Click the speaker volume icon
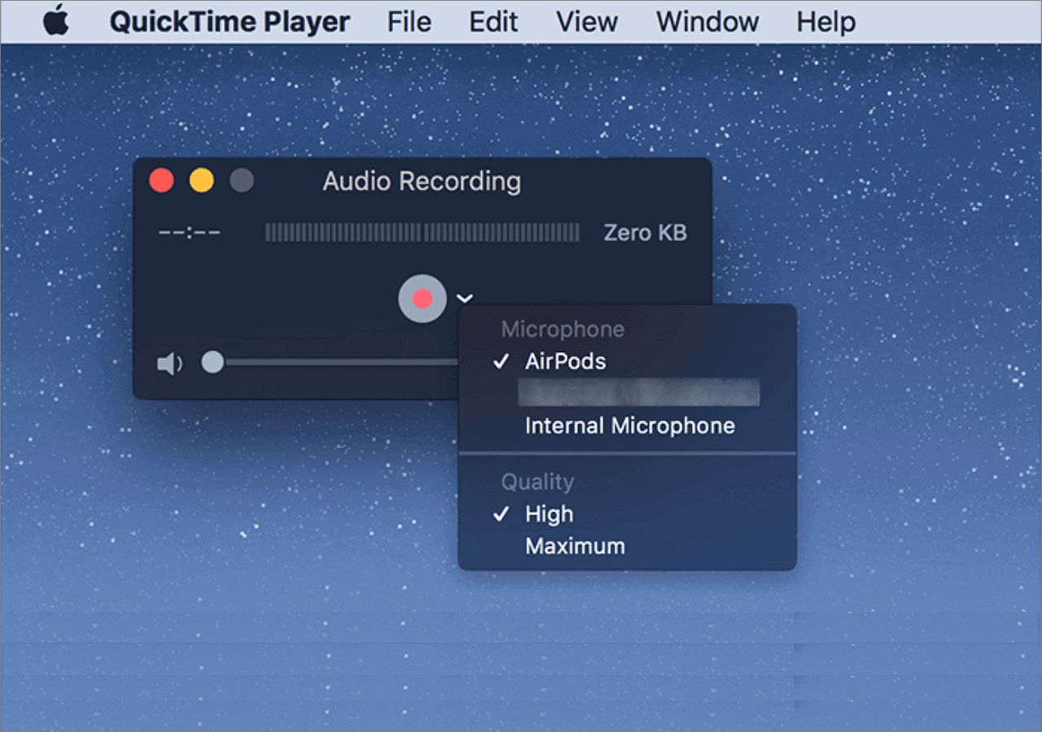 pos(169,364)
